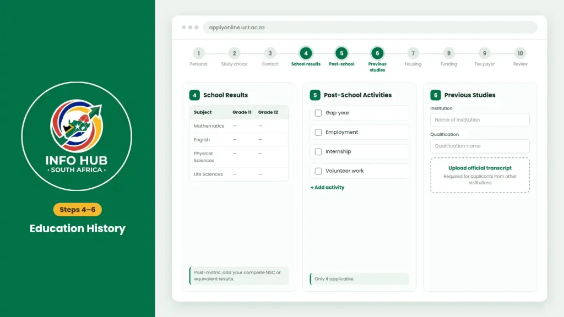Tick the Gap year checkbox

[318, 113]
